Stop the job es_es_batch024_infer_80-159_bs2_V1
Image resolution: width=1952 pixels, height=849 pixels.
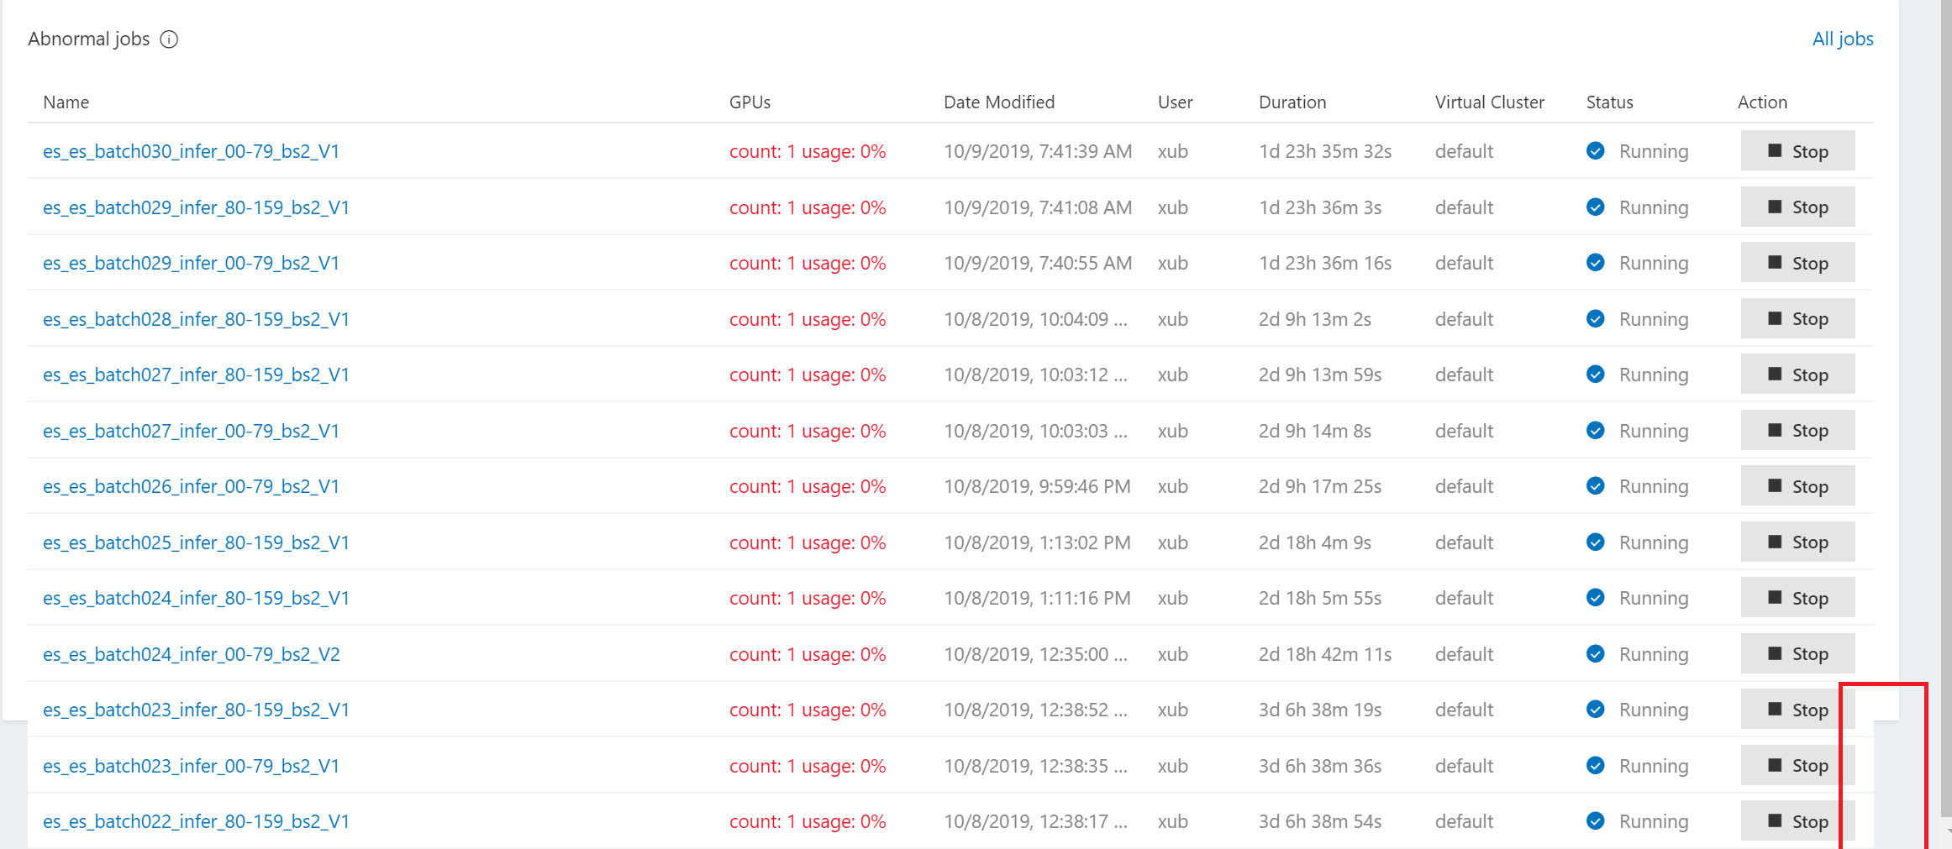(x=1797, y=598)
